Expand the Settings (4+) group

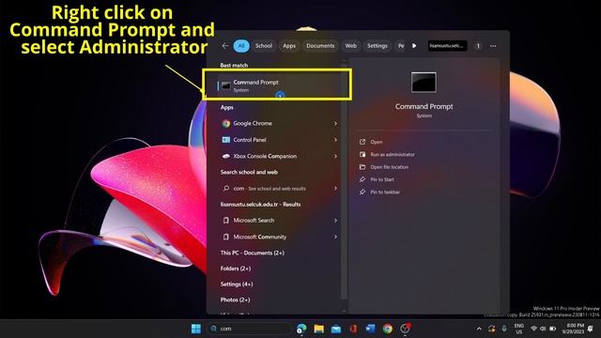[237, 284]
